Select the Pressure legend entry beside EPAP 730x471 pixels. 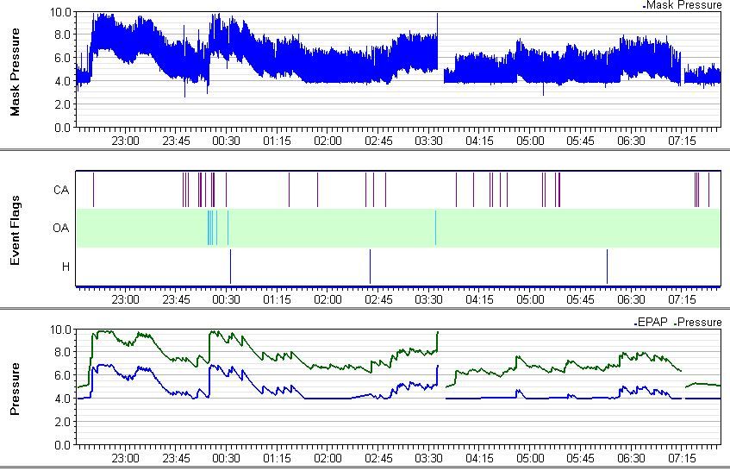click(699, 322)
